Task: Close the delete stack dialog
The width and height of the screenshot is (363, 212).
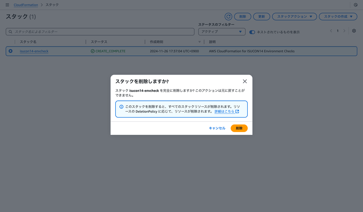Action: [245, 81]
